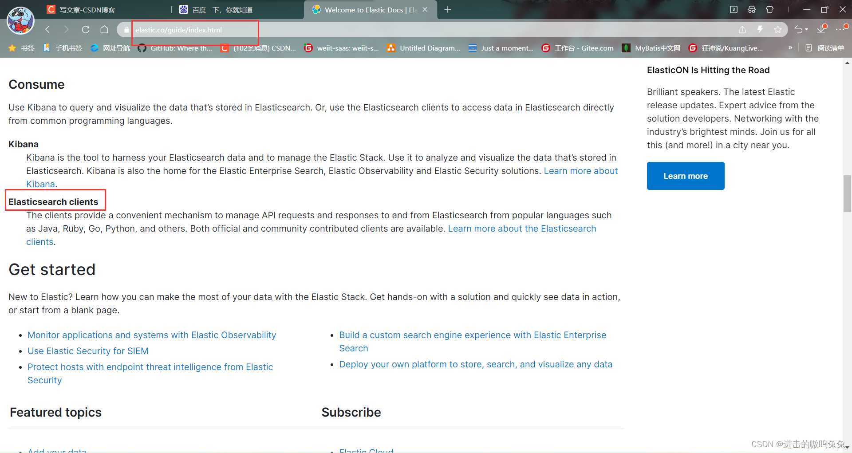852x453 pixels.
Task: Click the tab count icon in title bar
Action: point(734,9)
